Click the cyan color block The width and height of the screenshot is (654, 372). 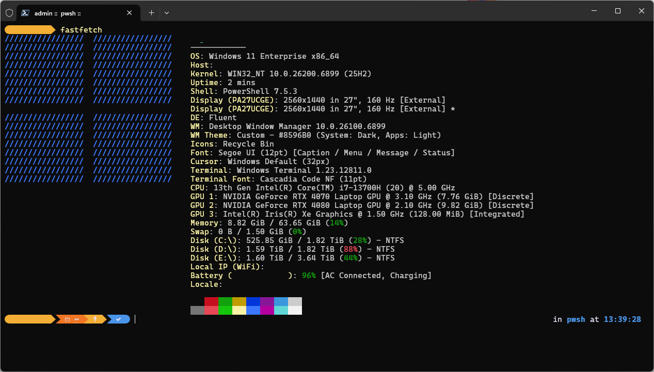(x=281, y=310)
